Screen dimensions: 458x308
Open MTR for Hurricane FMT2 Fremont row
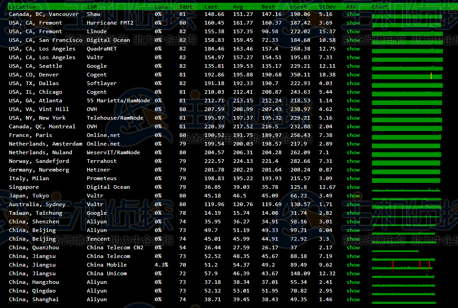click(x=353, y=23)
